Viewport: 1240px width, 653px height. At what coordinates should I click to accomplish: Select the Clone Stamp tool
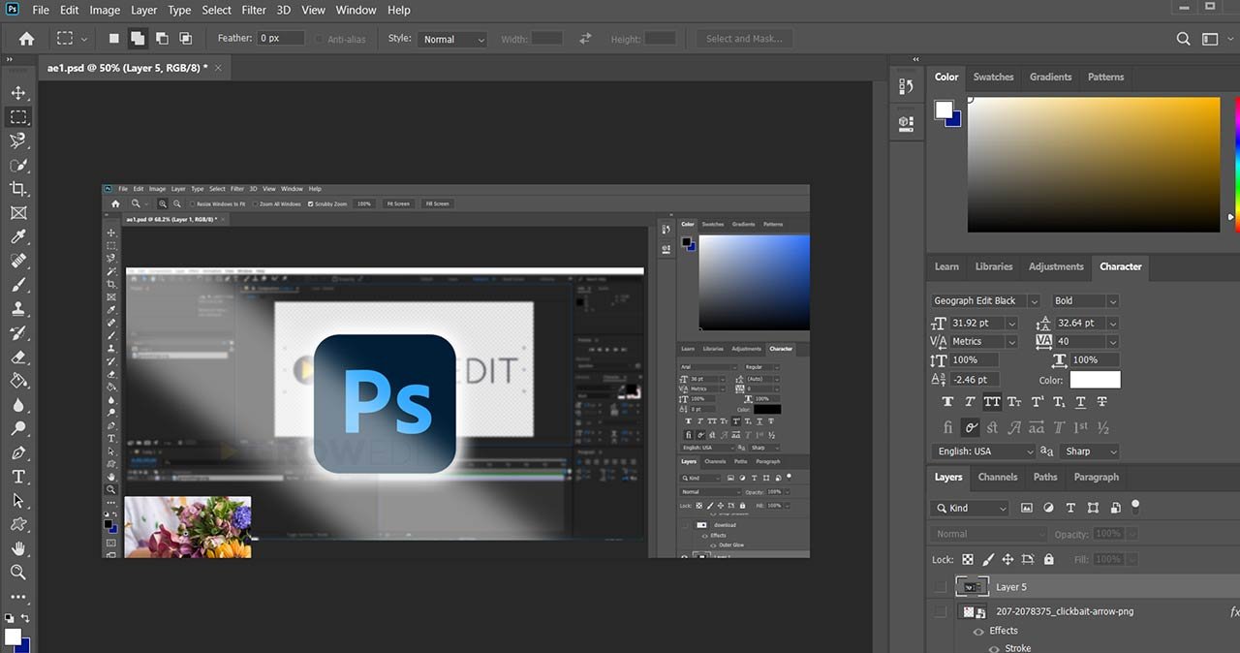tap(18, 309)
